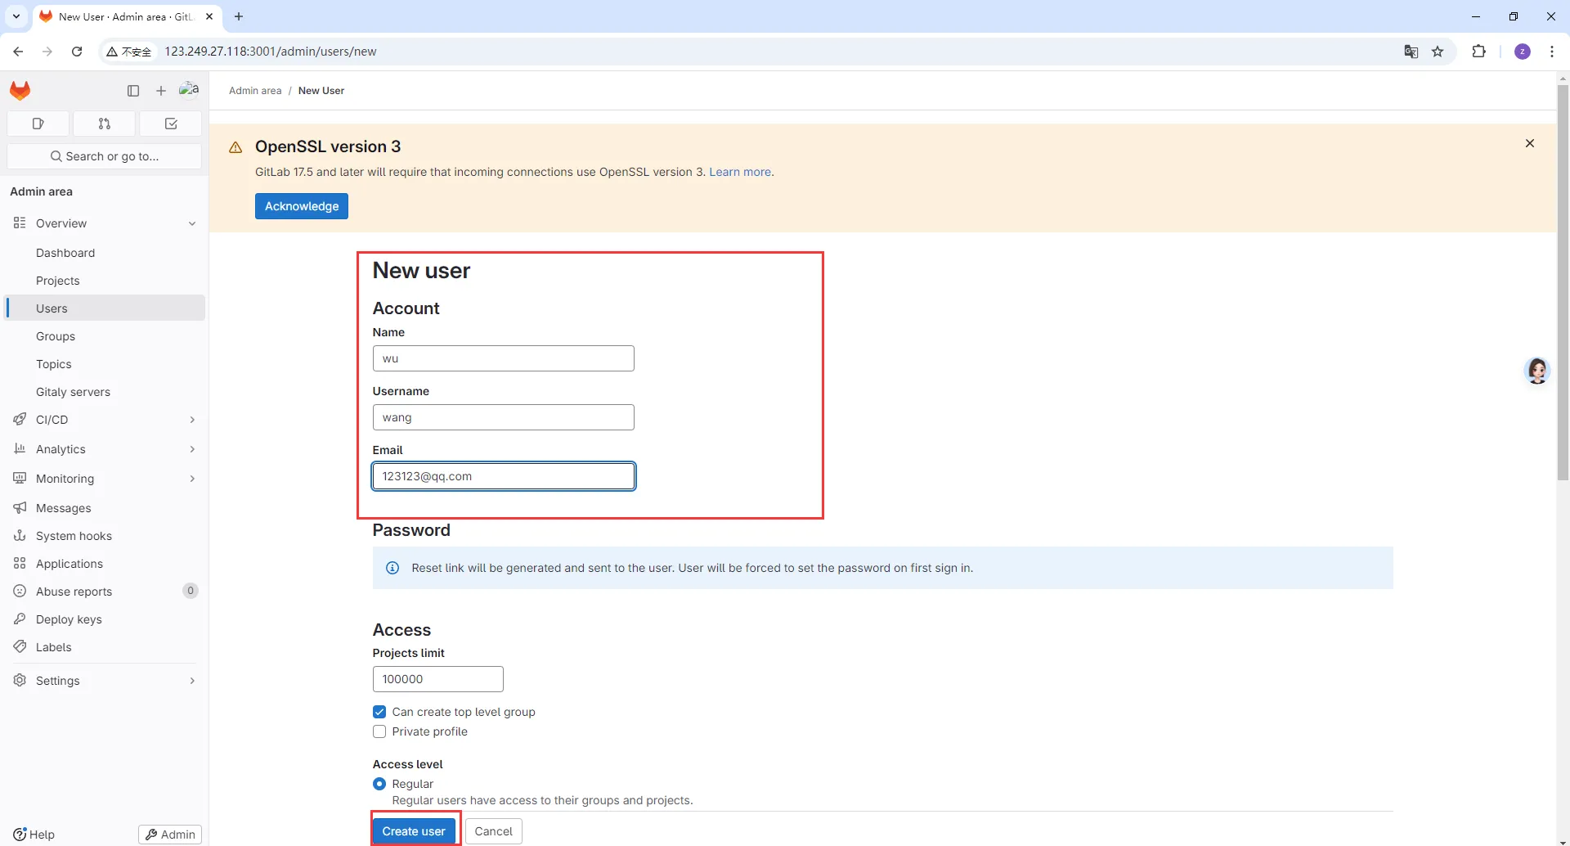Click the Acknowledge button
This screenshot has width=1570, height=846.
302,206
